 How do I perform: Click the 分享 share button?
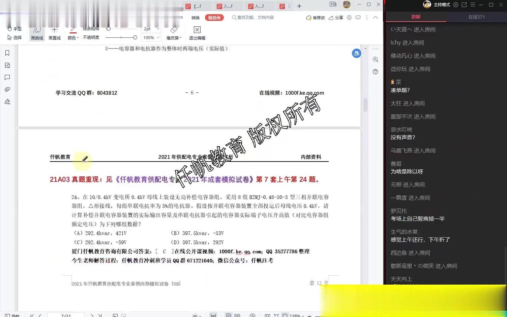pyautogui.click(x=336, y=18)
